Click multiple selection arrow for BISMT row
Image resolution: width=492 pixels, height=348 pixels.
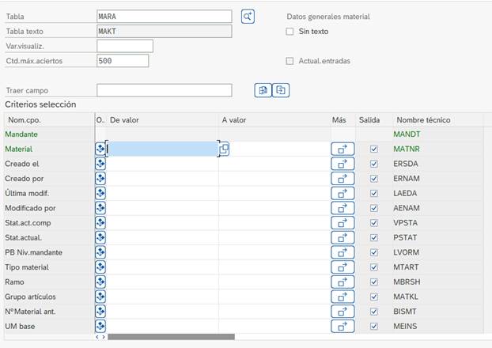[x=343, y=312]
